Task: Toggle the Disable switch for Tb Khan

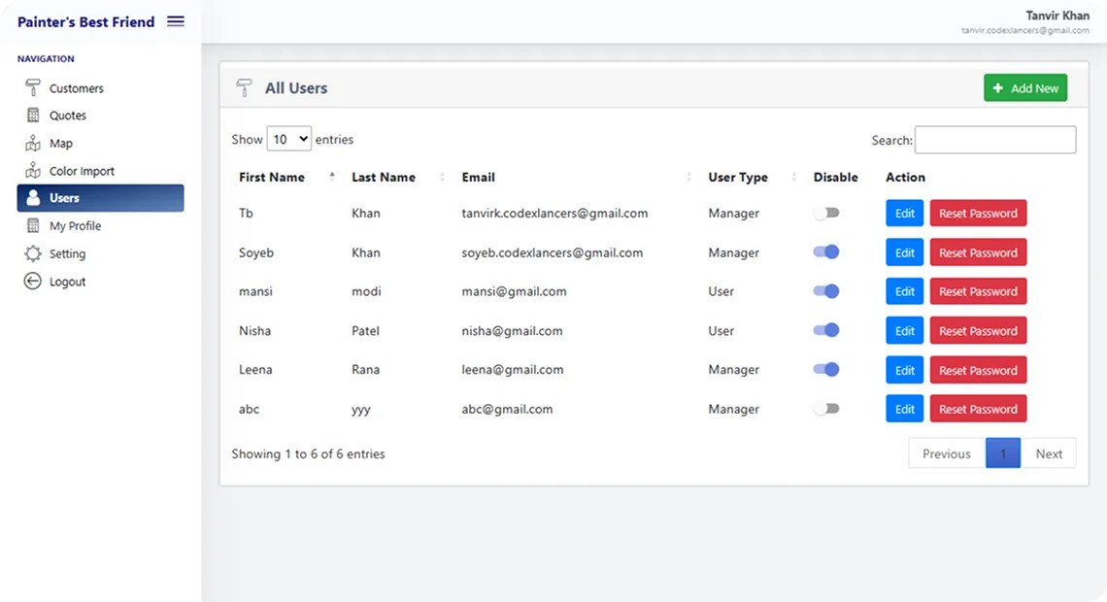Action: (x=826, y=214)
